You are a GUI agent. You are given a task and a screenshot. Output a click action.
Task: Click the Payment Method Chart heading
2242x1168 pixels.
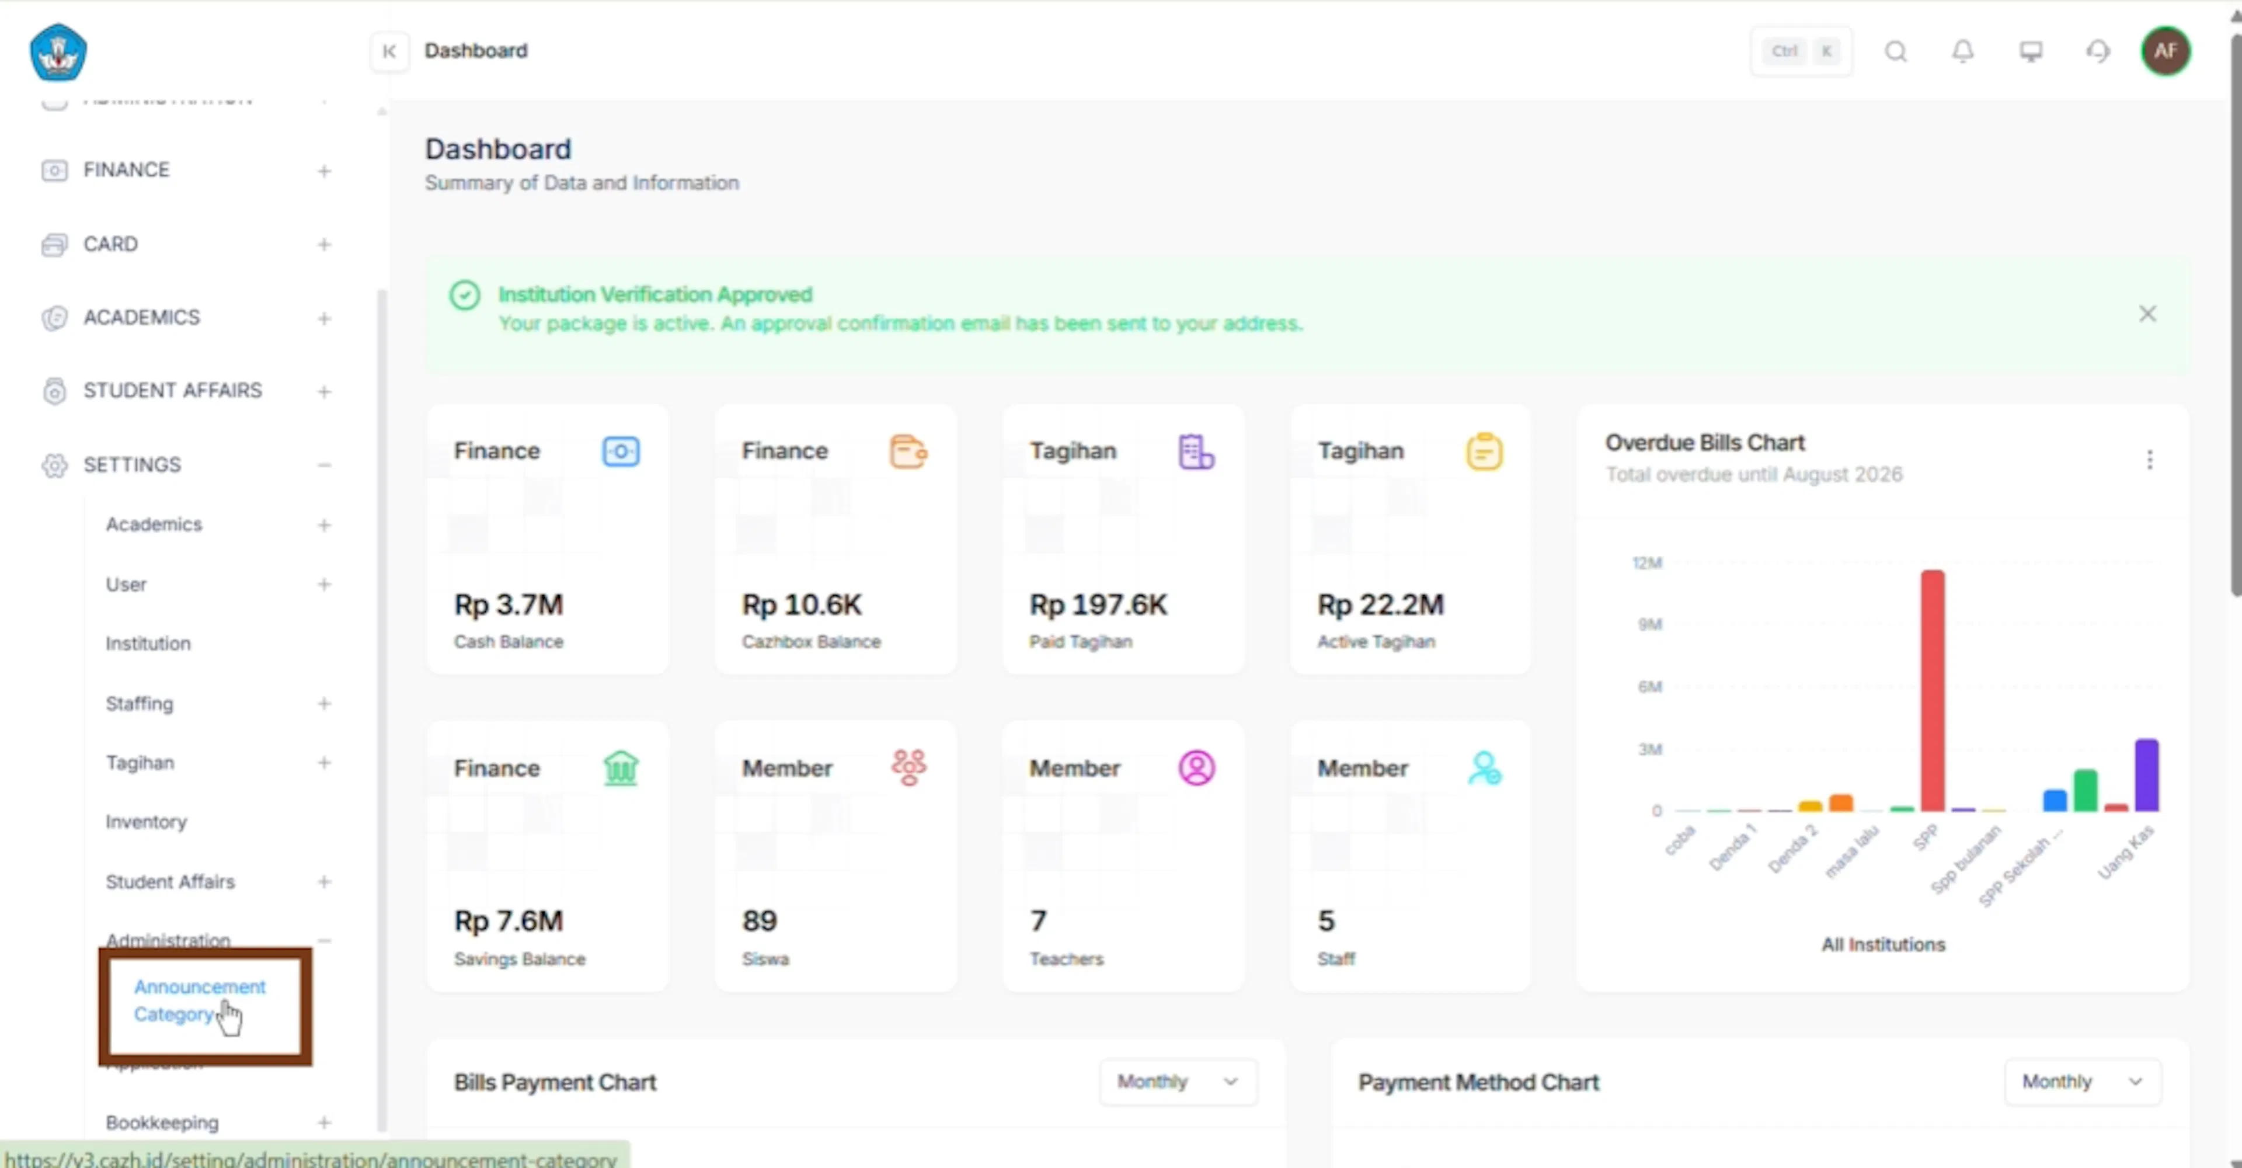pyautogui.click(x=1479, y=1082)
